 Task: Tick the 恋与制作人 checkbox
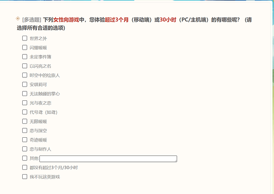pos(25,149)
